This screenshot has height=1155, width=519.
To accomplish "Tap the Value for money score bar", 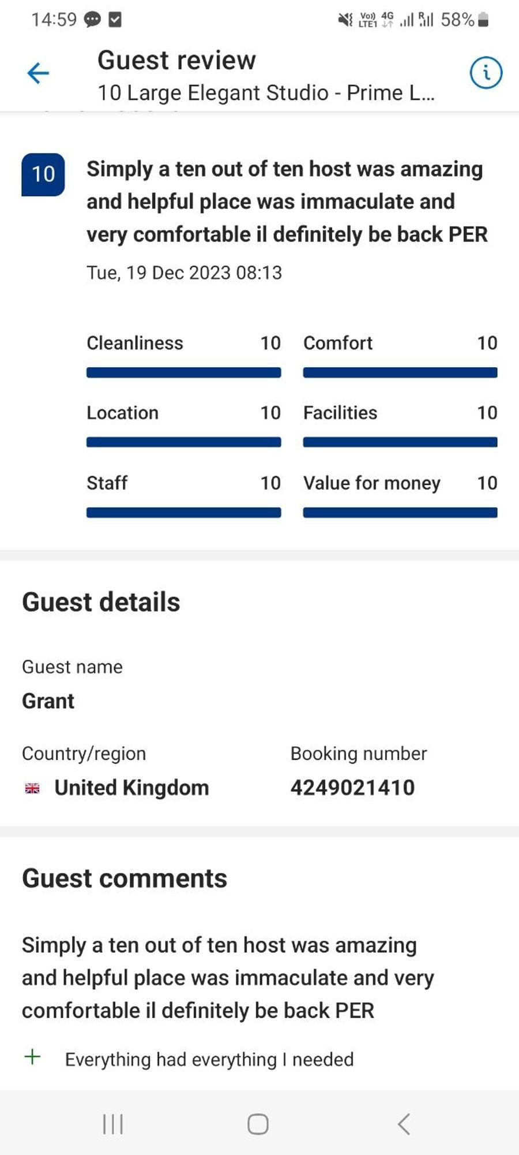I will 400,512.
